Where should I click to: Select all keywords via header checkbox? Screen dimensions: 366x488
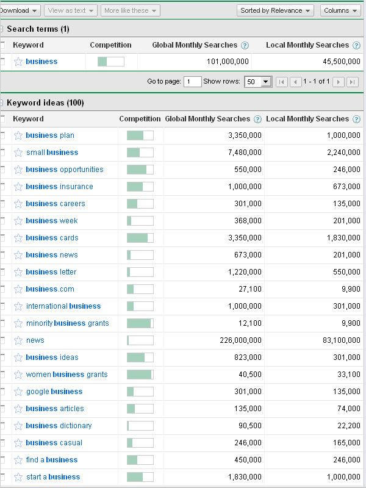pos(2,119)
